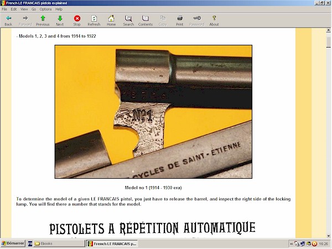Expand hidden system tray icons chevron
This screenshot has height=249, width=332.
(x=292, y=244)
